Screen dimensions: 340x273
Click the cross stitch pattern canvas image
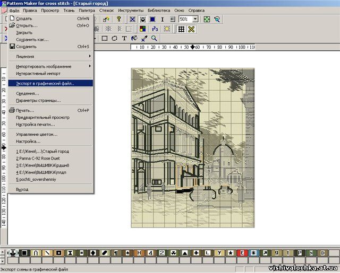(x=193, y=148)
